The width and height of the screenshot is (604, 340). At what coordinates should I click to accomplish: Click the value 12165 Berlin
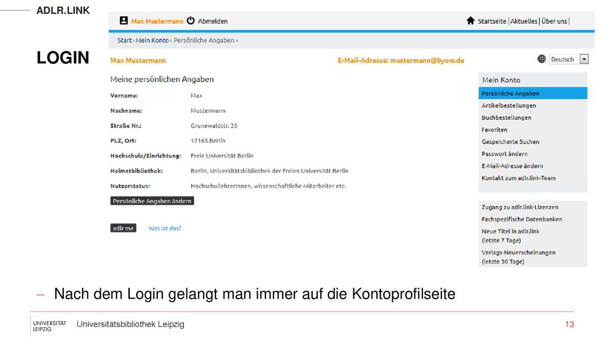208,140
